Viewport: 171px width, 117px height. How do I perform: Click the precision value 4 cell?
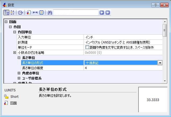pos(123,68)
